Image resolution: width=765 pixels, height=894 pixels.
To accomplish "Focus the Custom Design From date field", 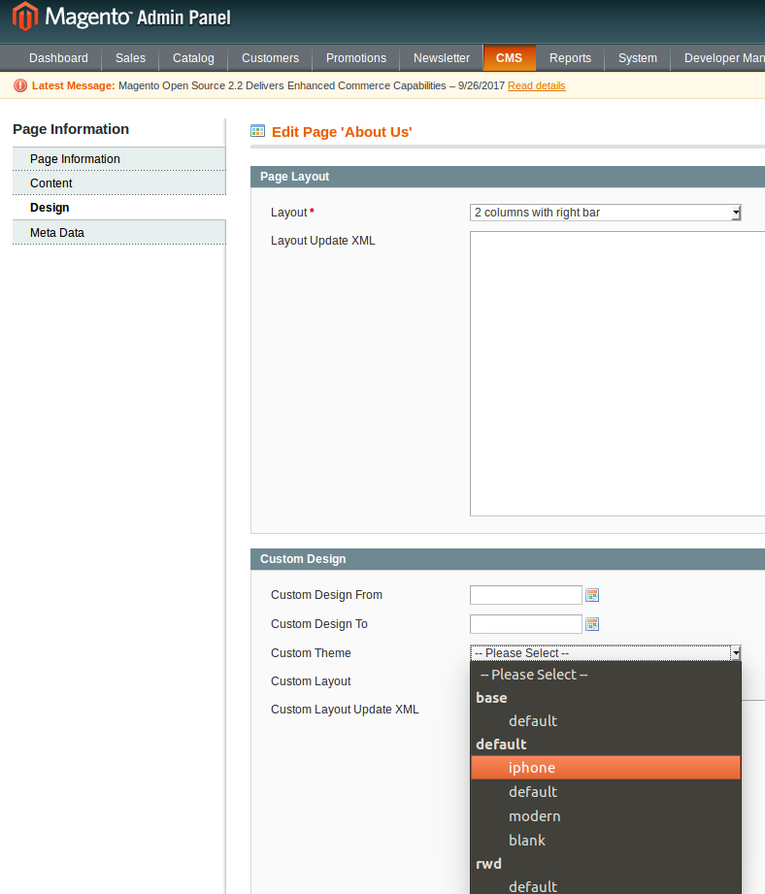I will coord(525,595).
